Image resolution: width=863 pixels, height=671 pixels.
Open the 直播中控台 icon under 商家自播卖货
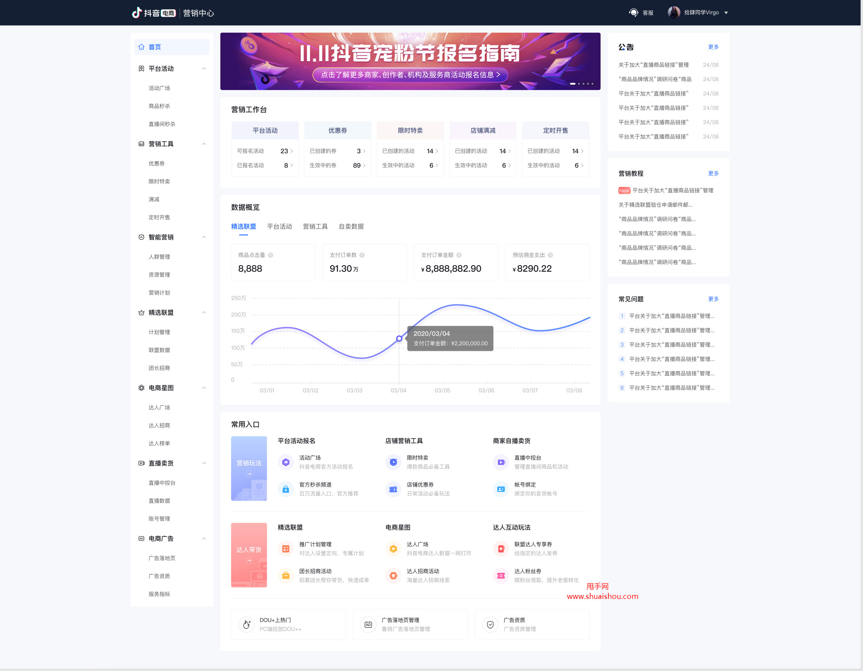coord(501,462)
